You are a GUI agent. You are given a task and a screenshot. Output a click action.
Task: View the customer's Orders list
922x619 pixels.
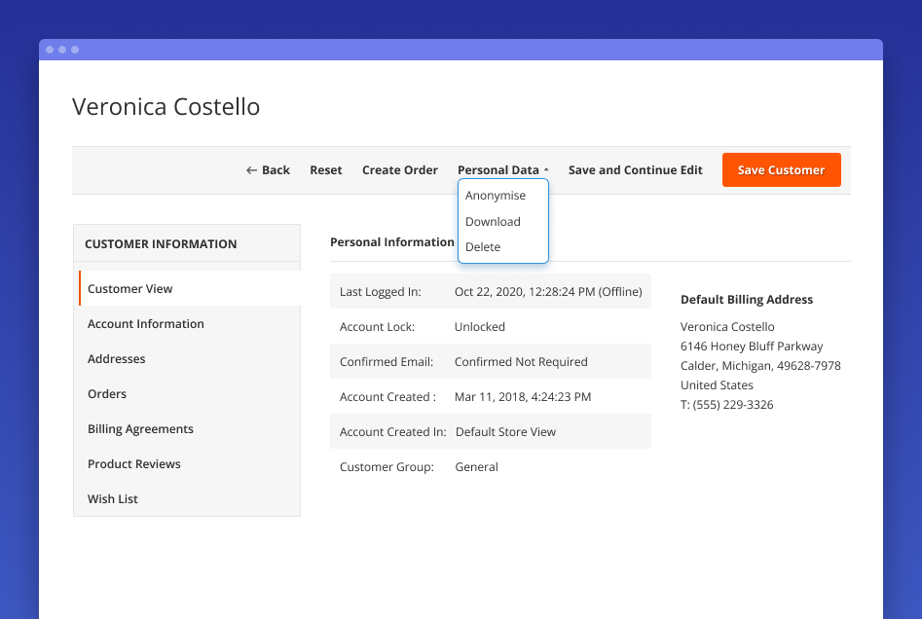(x=106, y=393)
